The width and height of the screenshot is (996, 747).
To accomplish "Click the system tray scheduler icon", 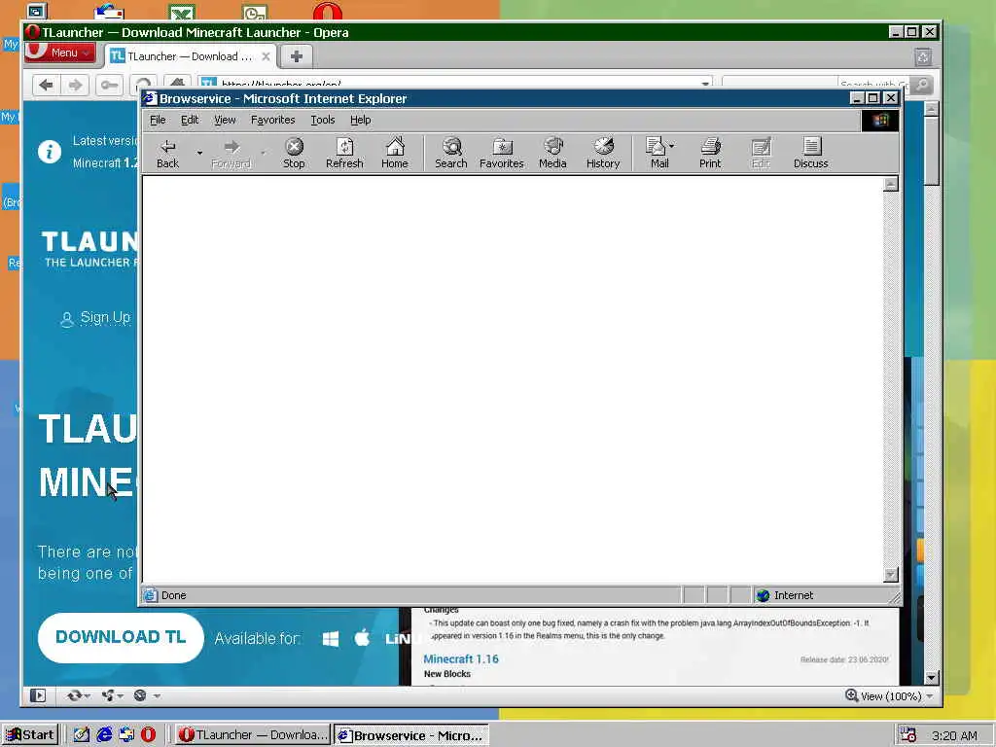I will coord(908,735).
